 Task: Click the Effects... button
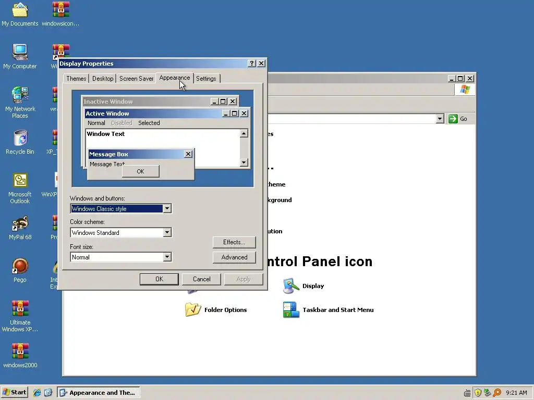coord(234,242)
